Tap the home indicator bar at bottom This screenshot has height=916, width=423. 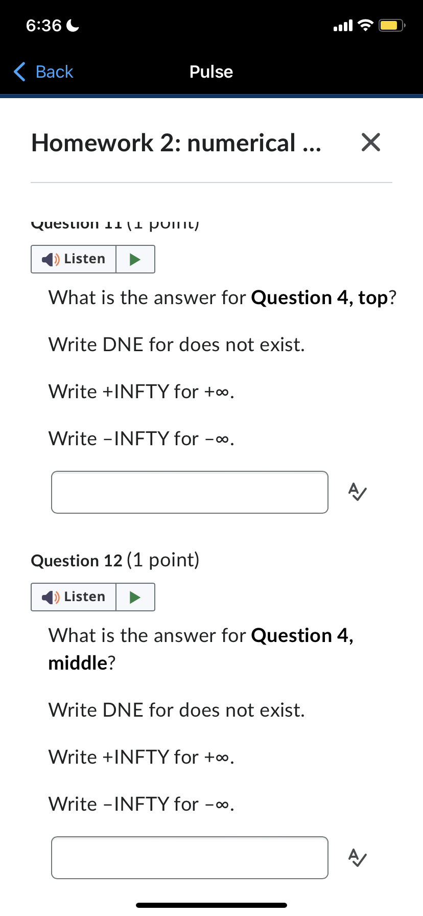point(211,905)
